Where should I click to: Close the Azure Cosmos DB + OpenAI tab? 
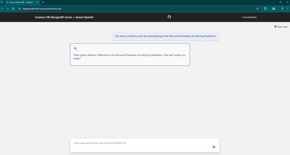click(38, 2)
